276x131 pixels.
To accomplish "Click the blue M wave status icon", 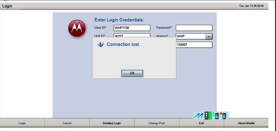I will pos(199,115).
